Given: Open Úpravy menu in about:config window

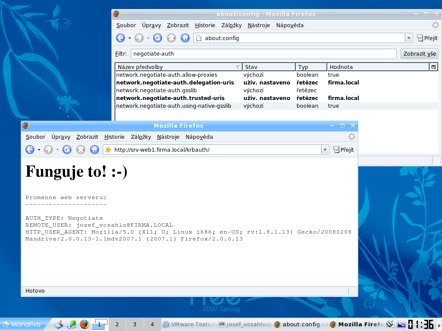Looking at the screenshot, I should pos(152,25).
